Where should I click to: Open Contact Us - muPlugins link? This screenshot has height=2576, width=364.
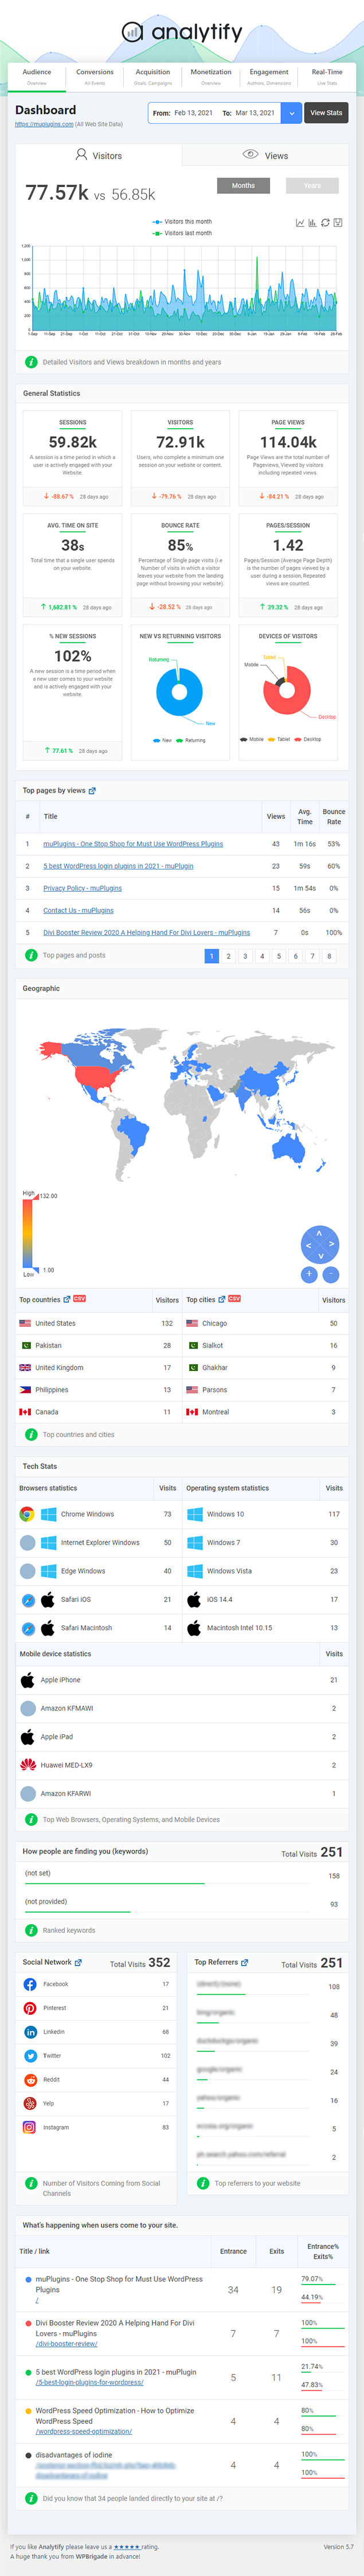(78, 910)
